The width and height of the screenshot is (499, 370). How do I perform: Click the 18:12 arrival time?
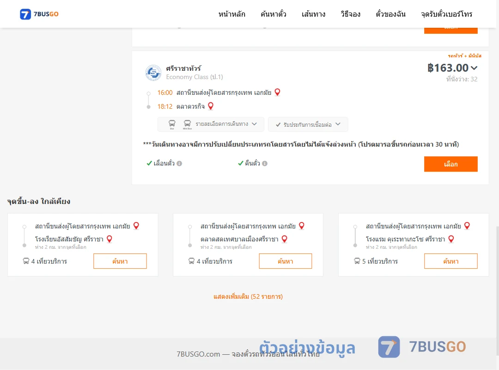(x=165, y=106)
